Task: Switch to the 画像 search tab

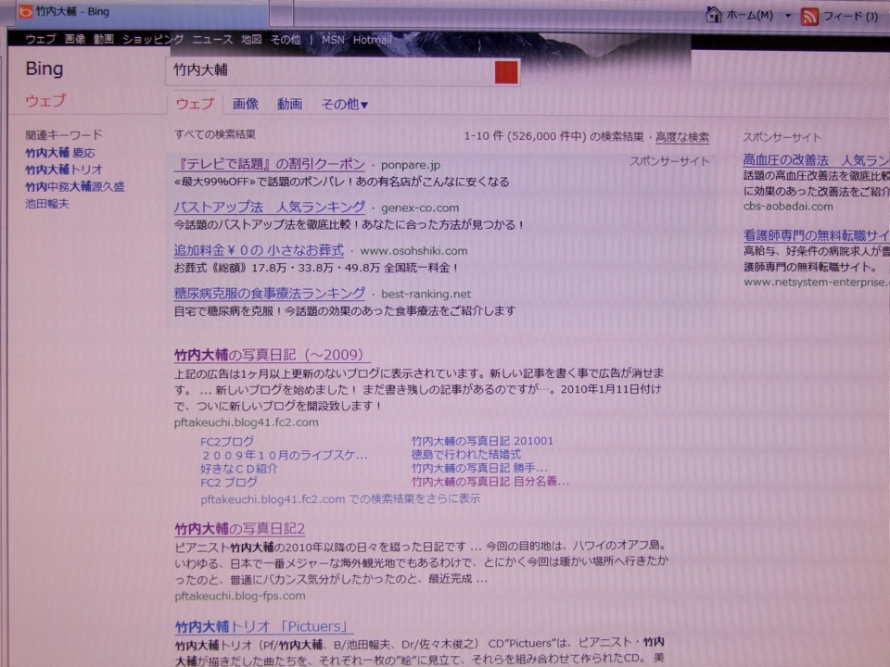Action: pos(245,104)
